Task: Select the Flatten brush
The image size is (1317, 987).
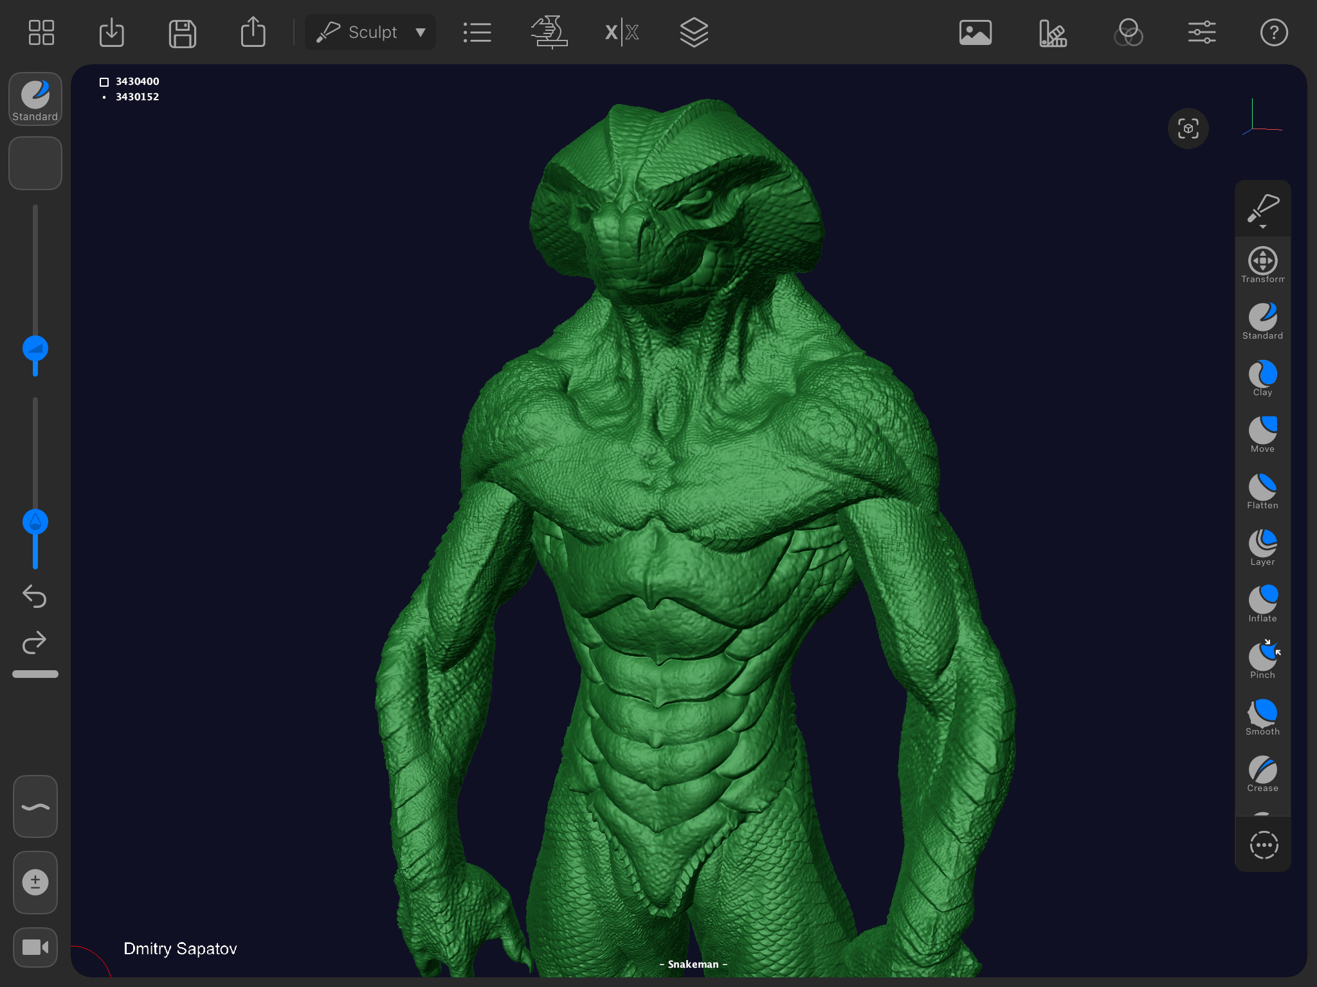Action: point(1263,491)
